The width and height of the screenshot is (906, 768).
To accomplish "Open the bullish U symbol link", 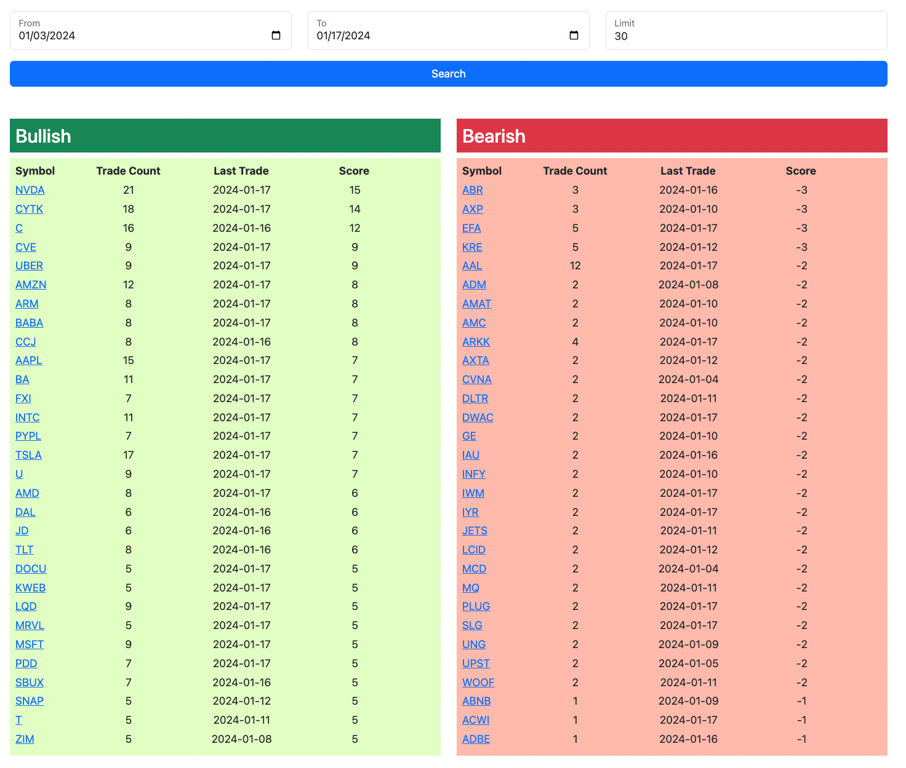I will tap(19, 474).
